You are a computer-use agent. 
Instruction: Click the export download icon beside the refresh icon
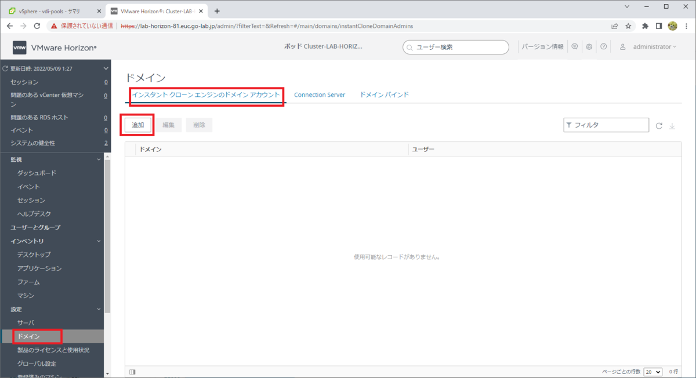point(673,125)
